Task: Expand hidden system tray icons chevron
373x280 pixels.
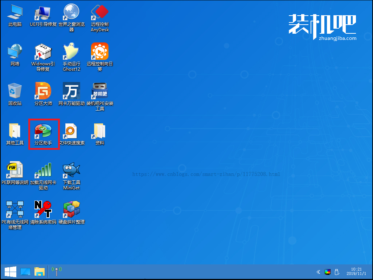Action: (x=319, y=272)
